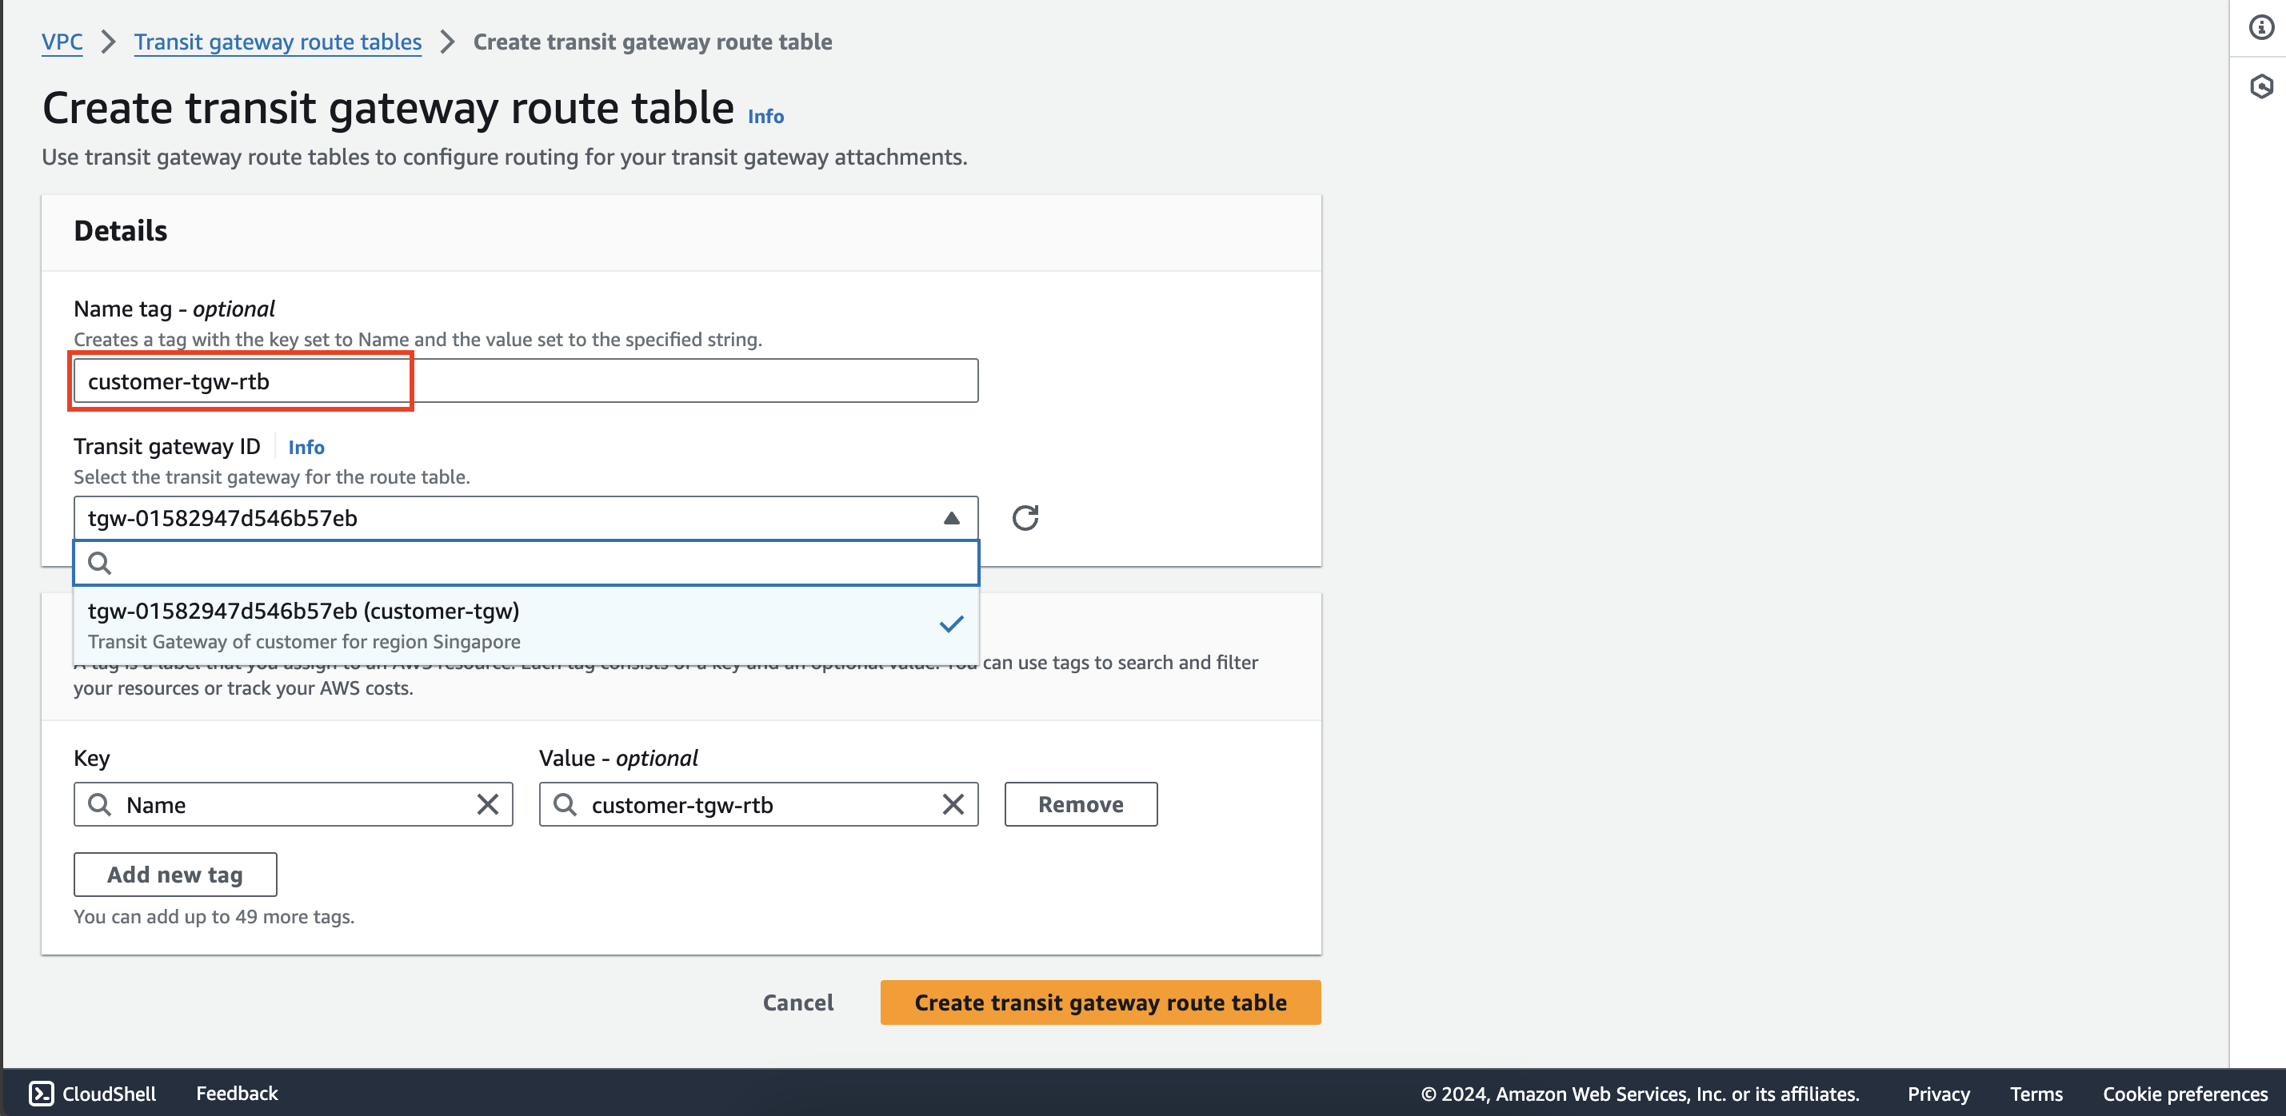Click the X to clear Value field

[x=953, y=803]
